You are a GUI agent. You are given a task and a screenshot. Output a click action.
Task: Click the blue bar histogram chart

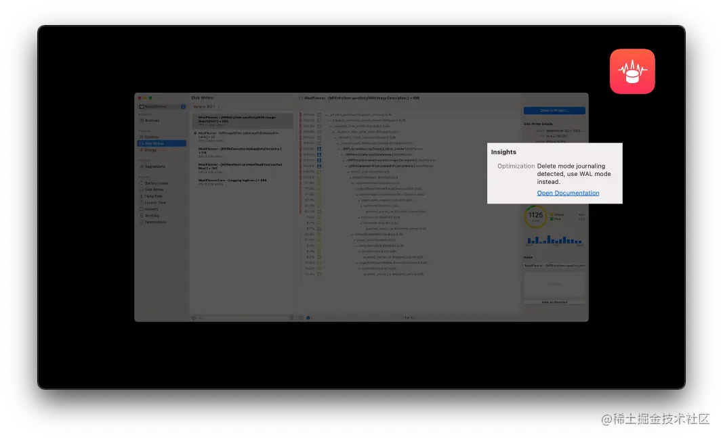[554, 239]
